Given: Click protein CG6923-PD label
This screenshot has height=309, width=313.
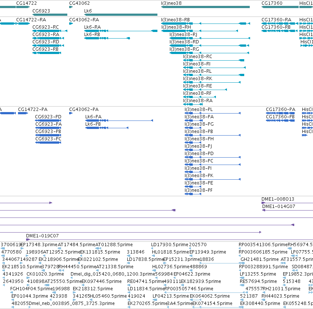Looking at the screenshot, I should [48, 117].
